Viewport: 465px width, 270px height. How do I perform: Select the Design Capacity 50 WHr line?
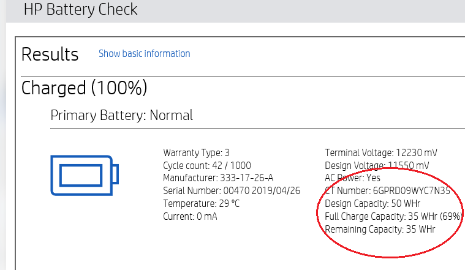[x=372, y=204]
